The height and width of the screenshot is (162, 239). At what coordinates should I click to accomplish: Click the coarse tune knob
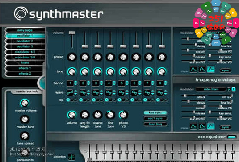pos(97,115)
